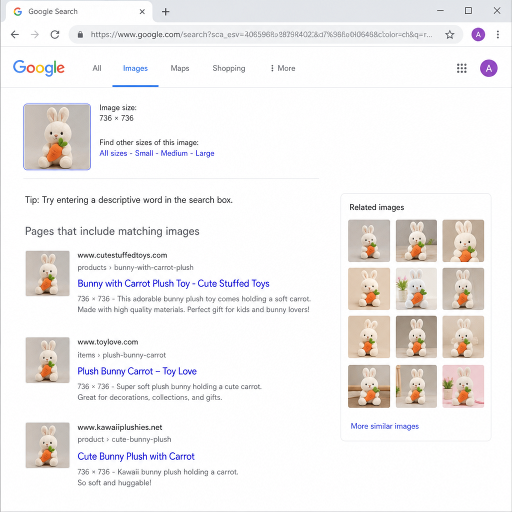Maximize the browser window

(468, 11)
